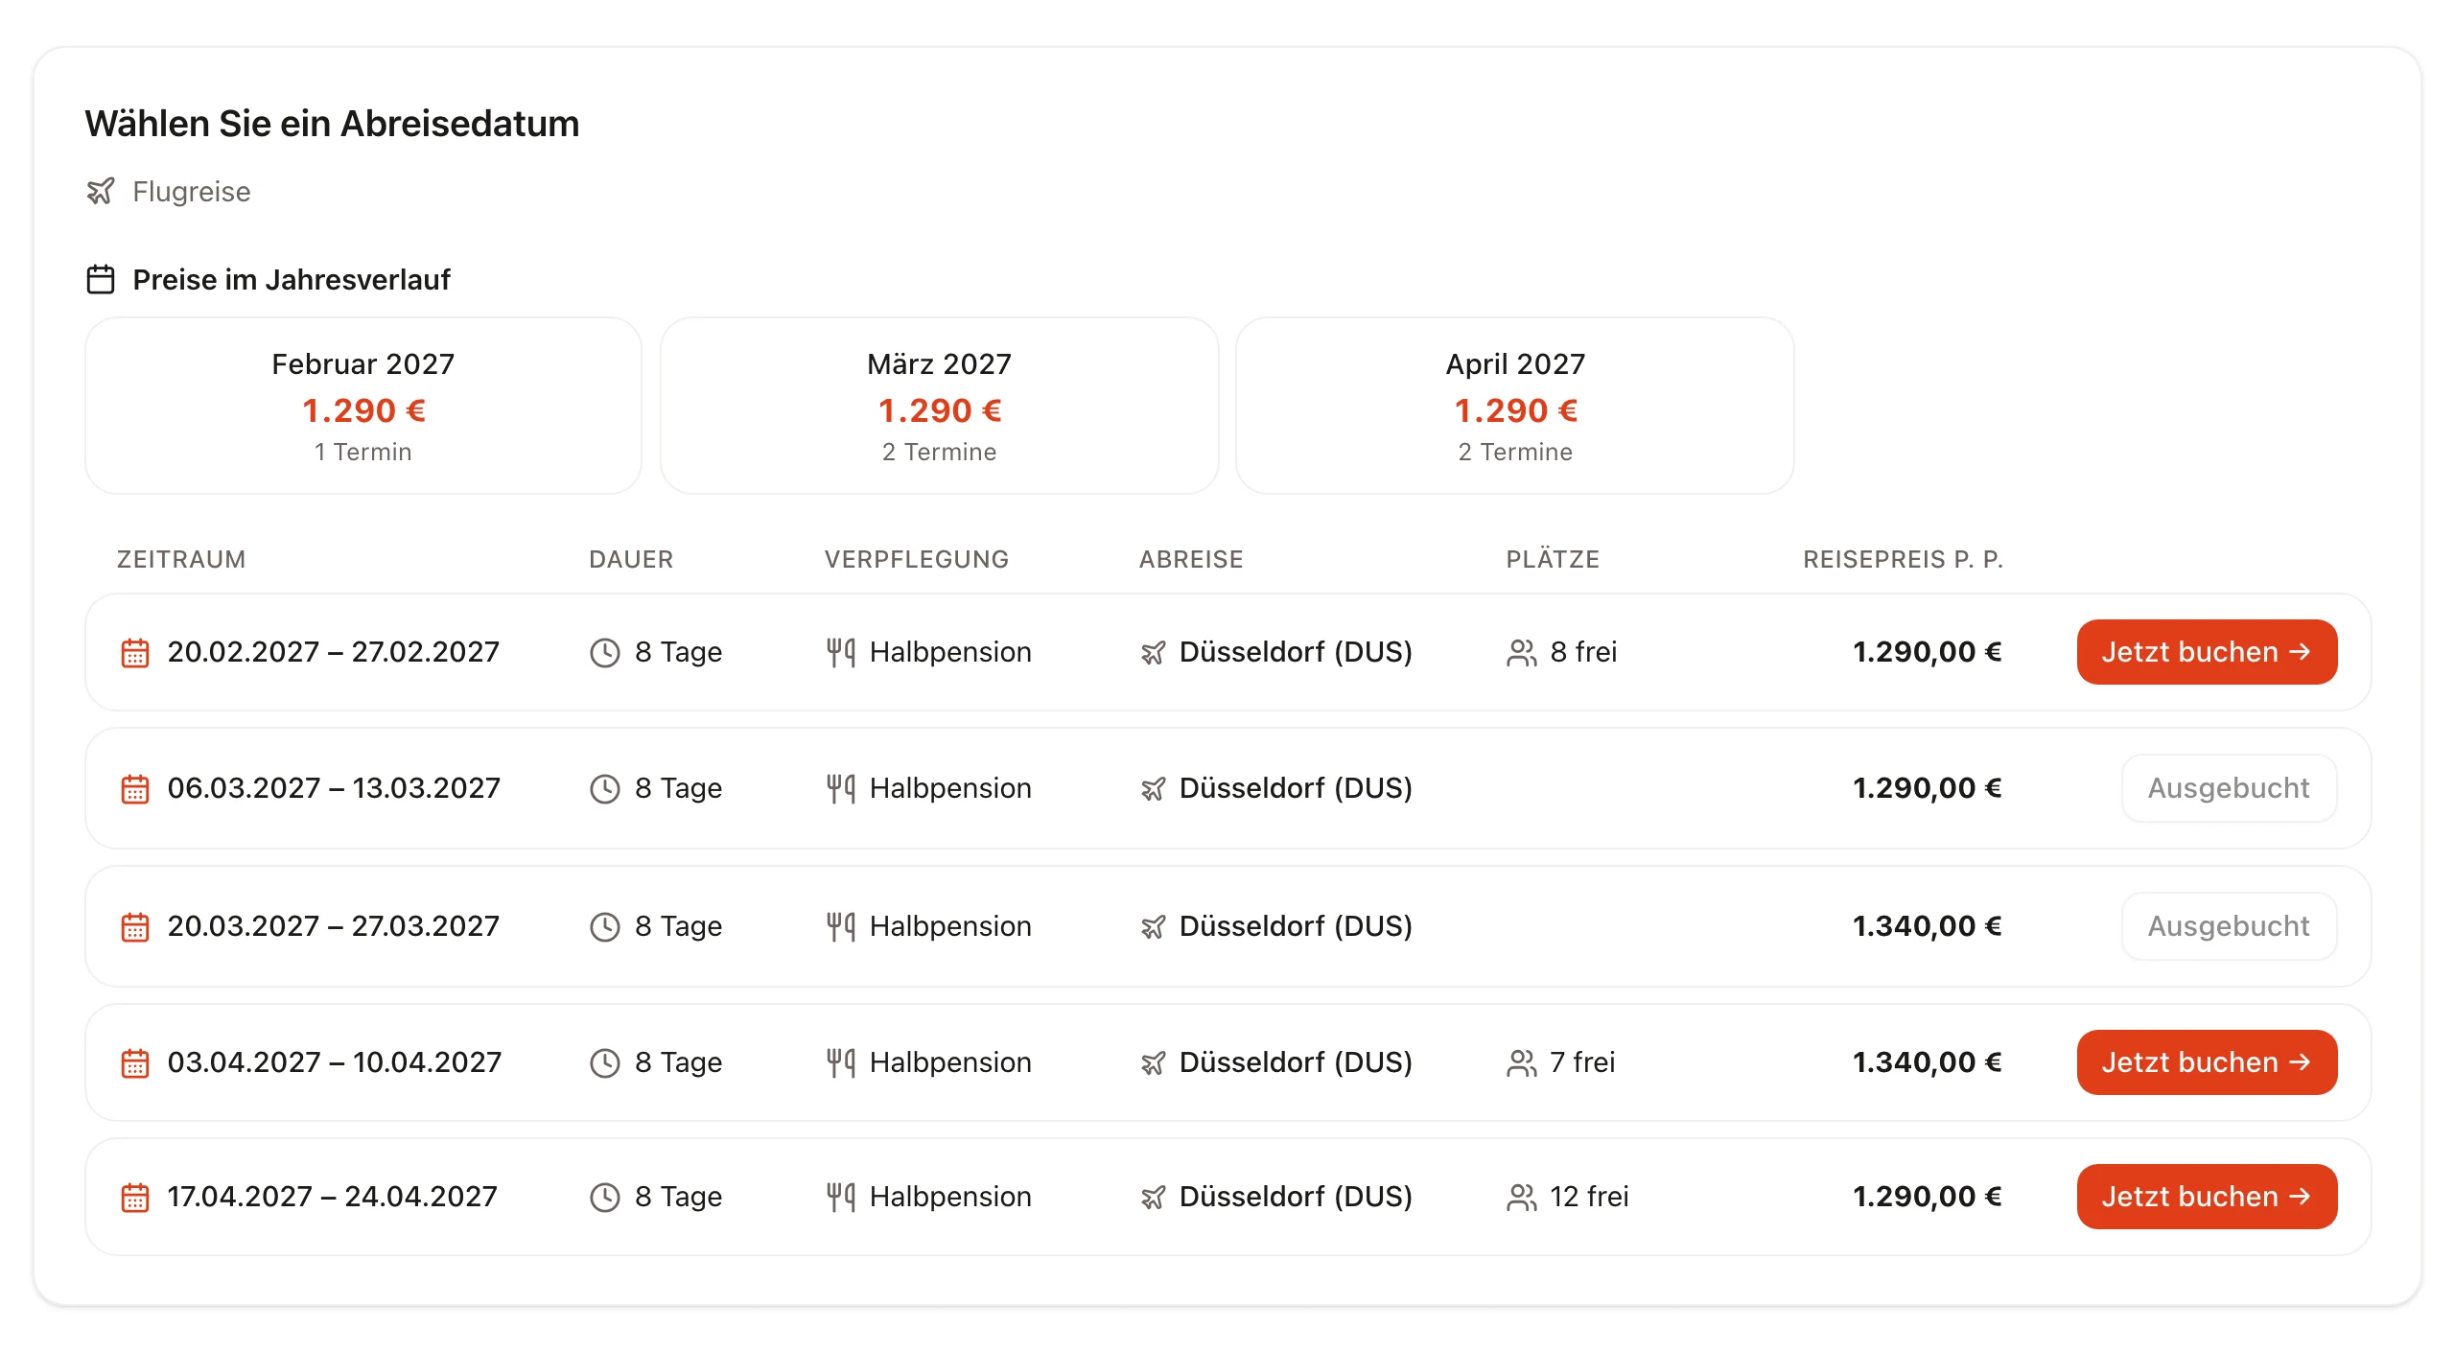Click clock icon in 20.02.2027 row

coord(605,653)
